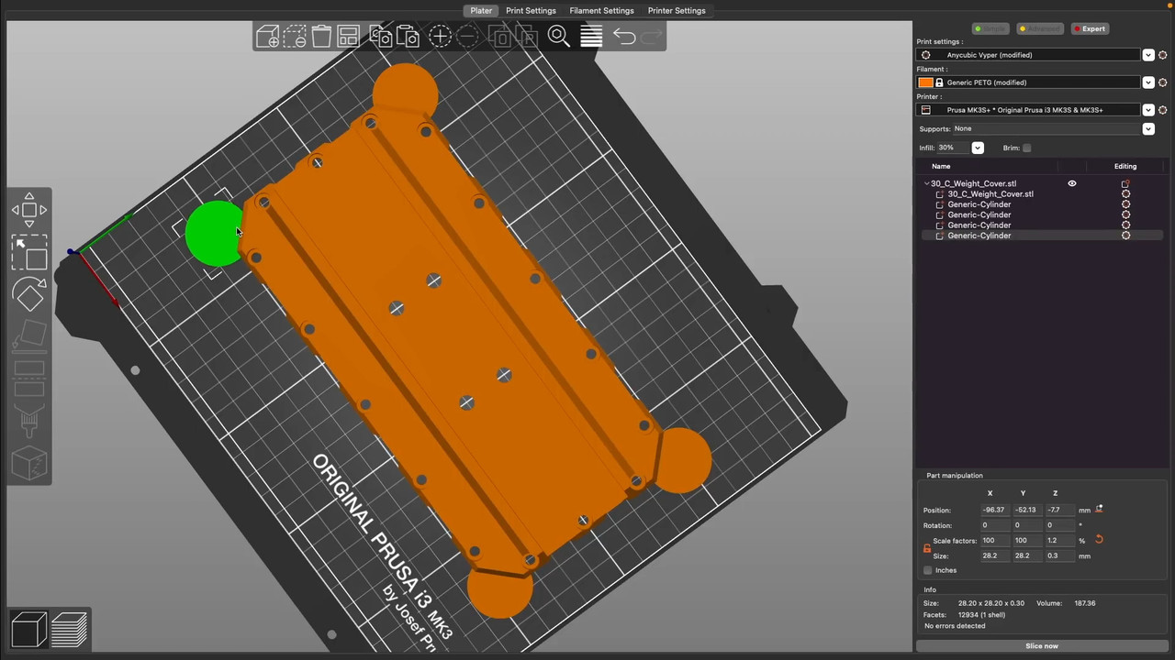Select the first Generic-Cylinder part
This screenshot has height=660, width=1175.
(979, 204)
